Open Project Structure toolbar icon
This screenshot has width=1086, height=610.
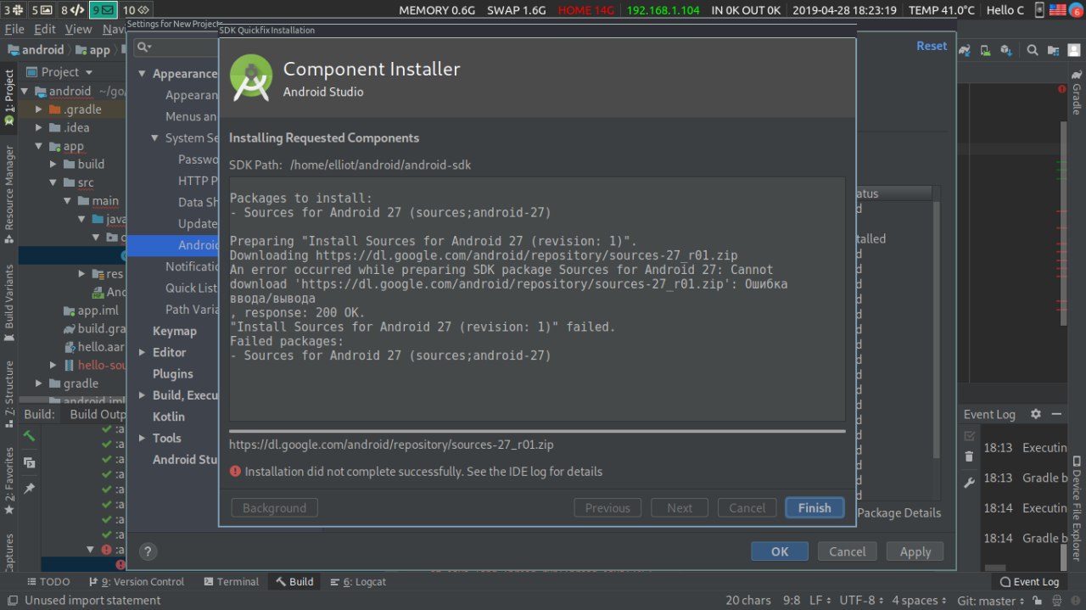[x=1055, y=50]
